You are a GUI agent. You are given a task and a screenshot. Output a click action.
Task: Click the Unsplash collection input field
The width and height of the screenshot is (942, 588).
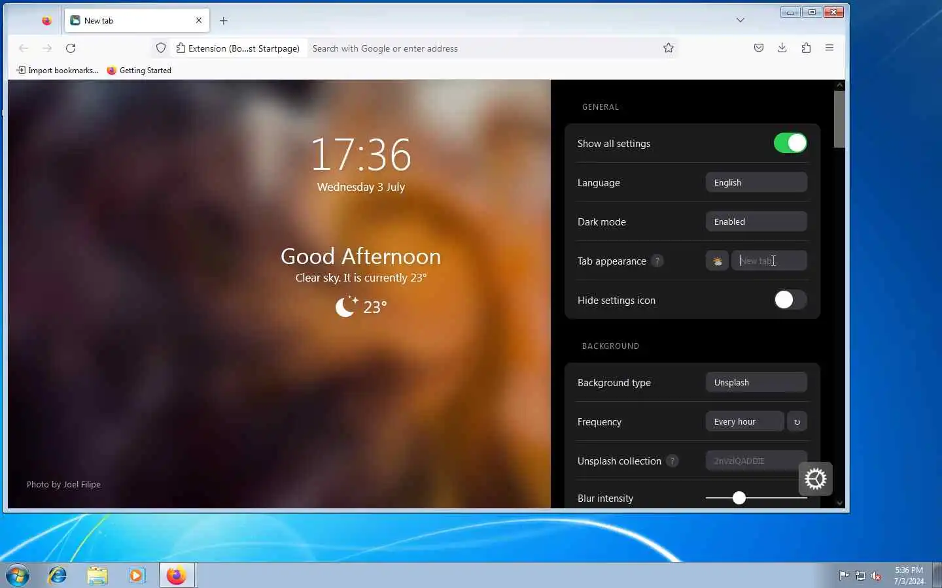(756, 461)
